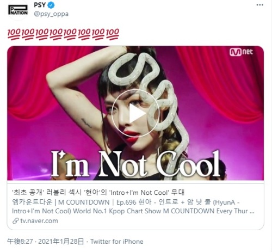Open the PSY display name
272x252 pixels.
click(x=40, y=5)
